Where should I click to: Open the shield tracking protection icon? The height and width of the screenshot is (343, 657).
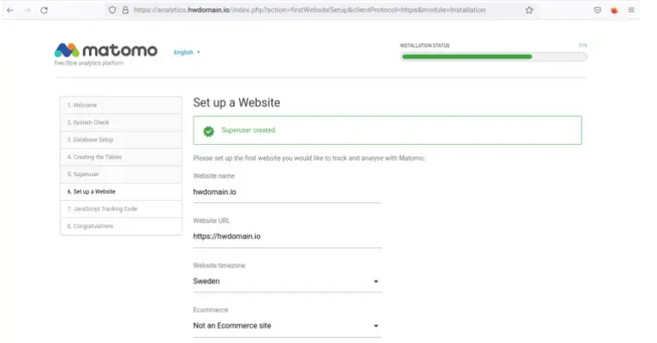tap(112, 10)
